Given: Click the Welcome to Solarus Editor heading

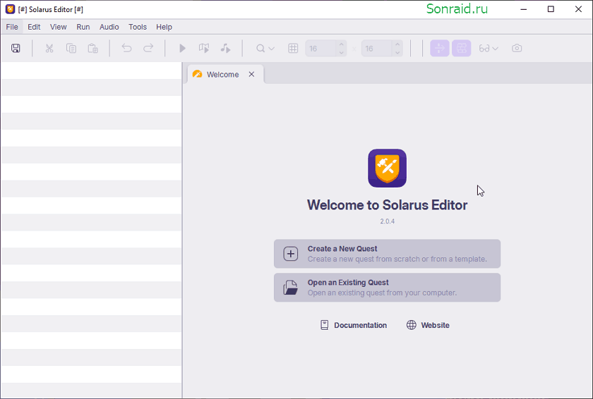Looking at the screenshot, I should point(387,205).
